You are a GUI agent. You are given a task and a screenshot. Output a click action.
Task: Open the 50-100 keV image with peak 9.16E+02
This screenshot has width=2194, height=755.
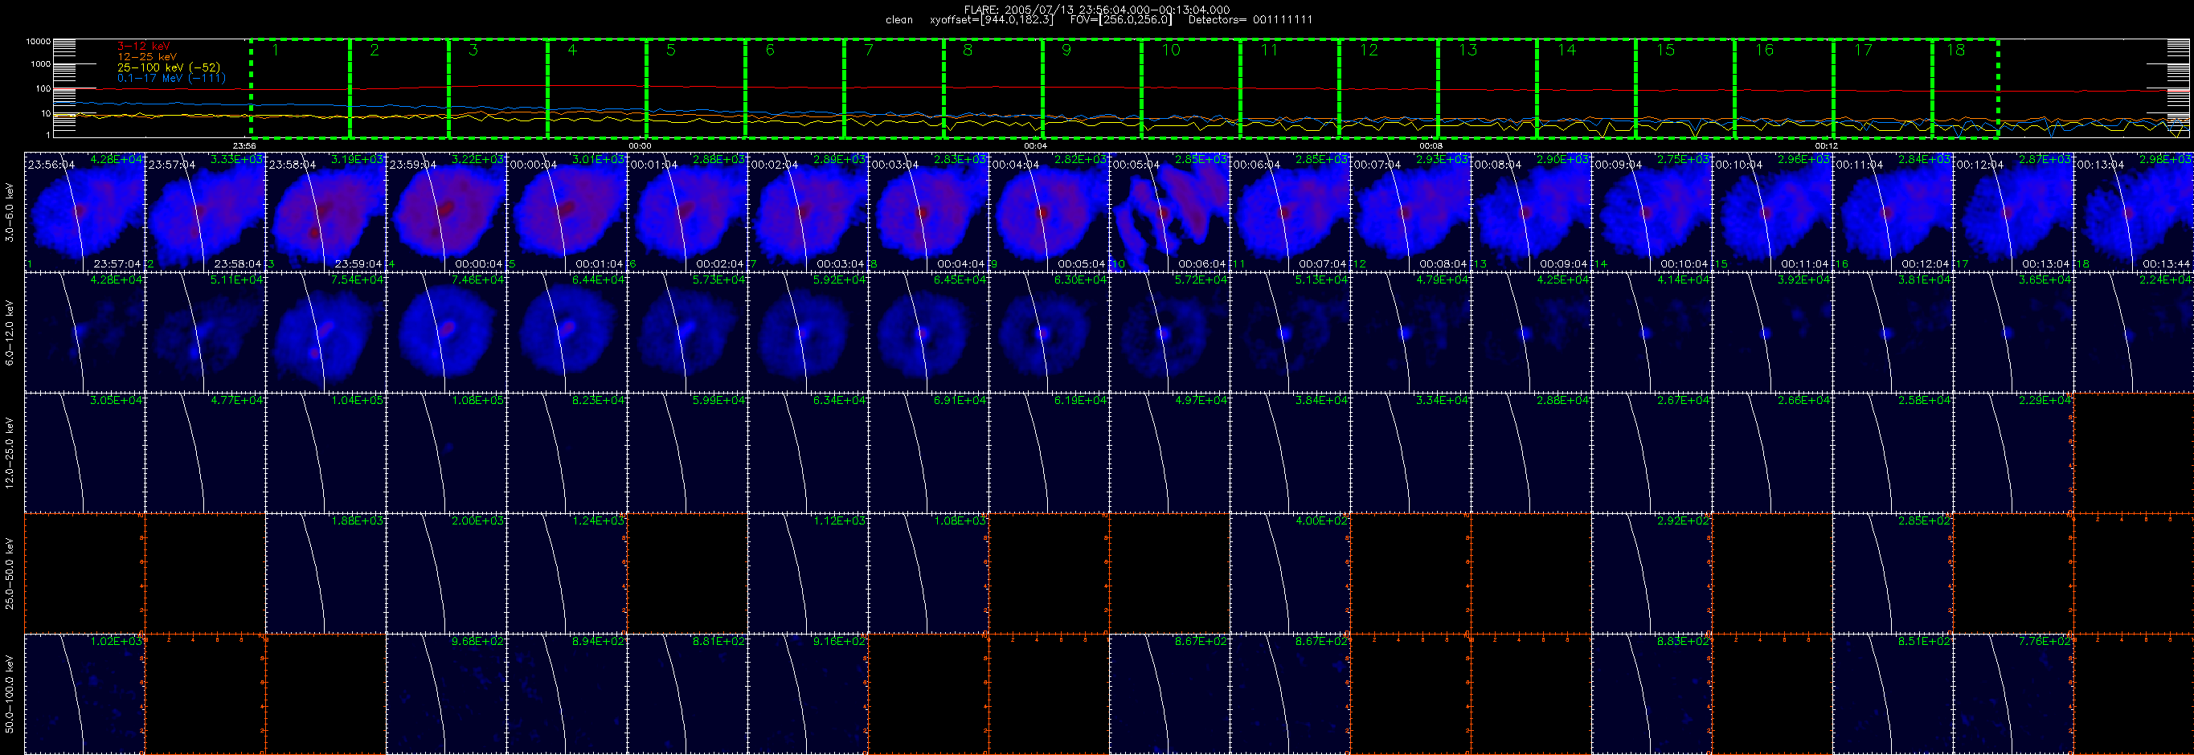click(808, 694)
